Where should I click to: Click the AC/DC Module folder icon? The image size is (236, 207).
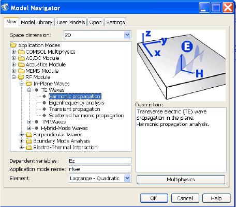[x=21, y=58]
